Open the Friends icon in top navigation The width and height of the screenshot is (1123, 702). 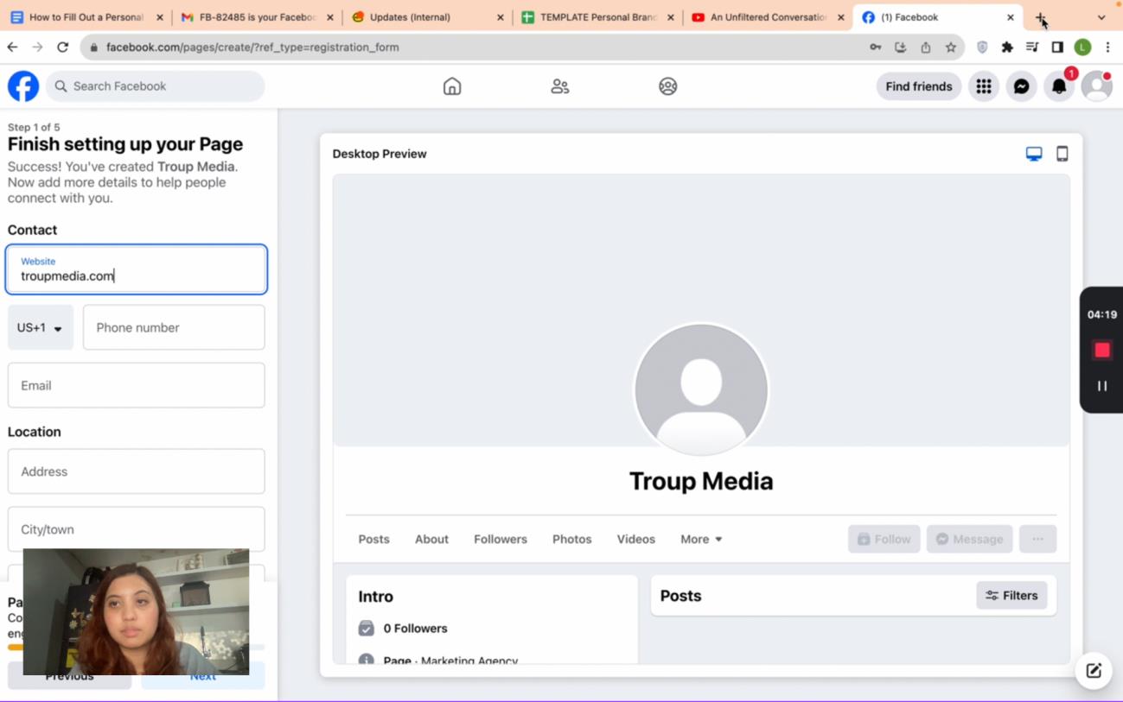pos(560,86)
